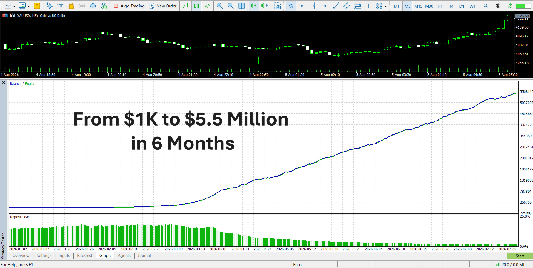Open a New Order
The height and width of the screenshot is (268, 533).
[x=163, y=6]
